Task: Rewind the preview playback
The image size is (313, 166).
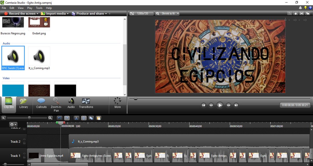Action: coord(211,105)
